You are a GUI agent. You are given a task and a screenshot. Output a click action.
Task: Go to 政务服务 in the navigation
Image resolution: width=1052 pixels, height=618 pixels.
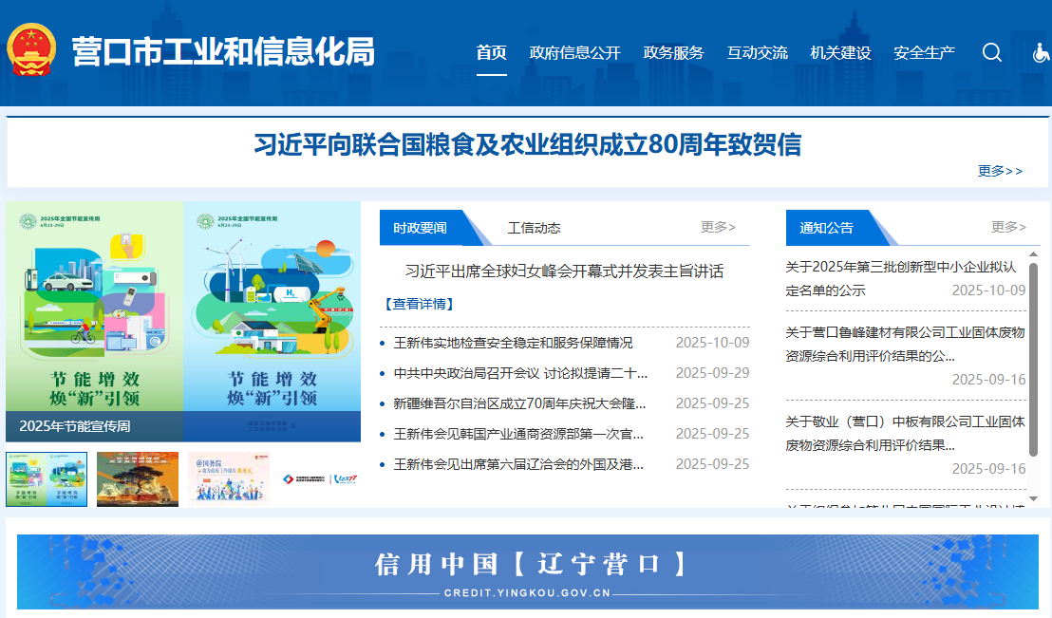[x=673, y=53]
